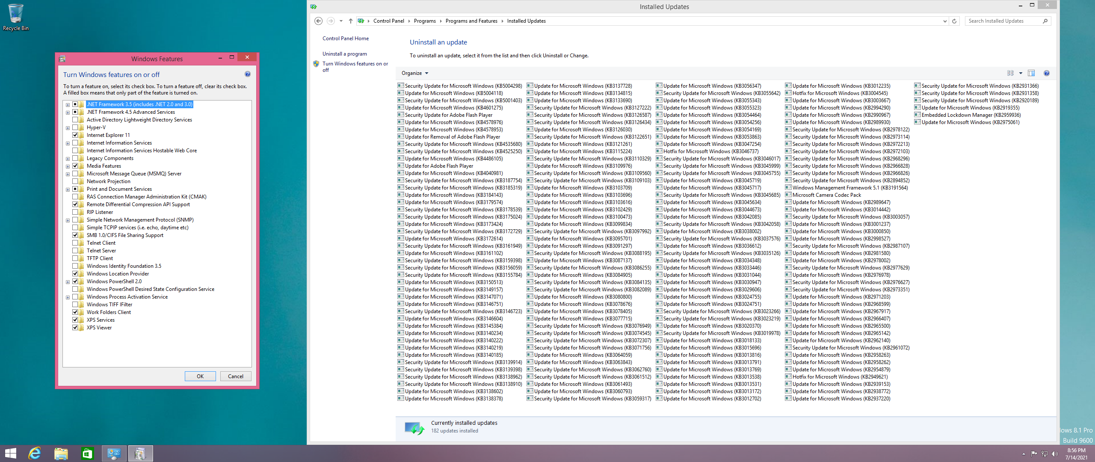
Task: Open Uninstall a program link
Action: (345, 54)
